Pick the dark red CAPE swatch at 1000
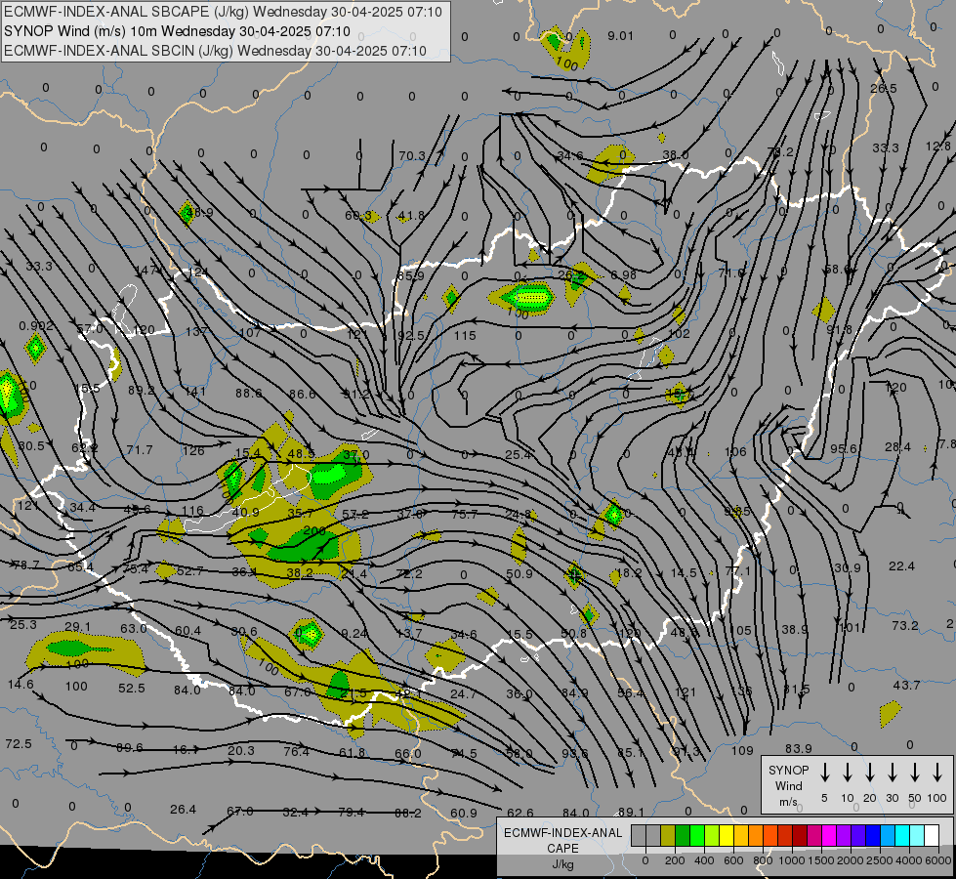This screenshot has width=956, height=879. click(800, 835)
